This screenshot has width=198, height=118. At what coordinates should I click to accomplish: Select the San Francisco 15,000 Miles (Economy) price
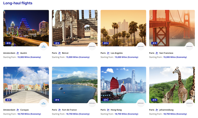point(175,57)
